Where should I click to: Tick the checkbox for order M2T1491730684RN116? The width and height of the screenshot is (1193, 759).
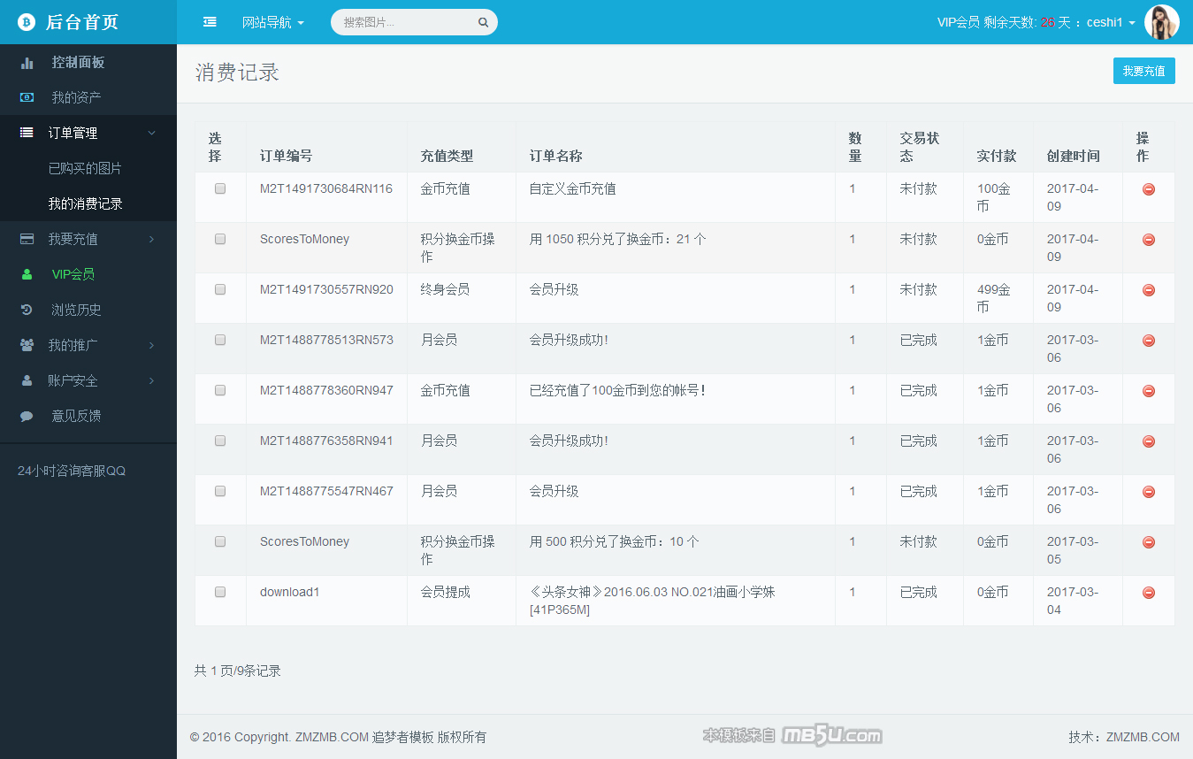click(x=220, y=188)
